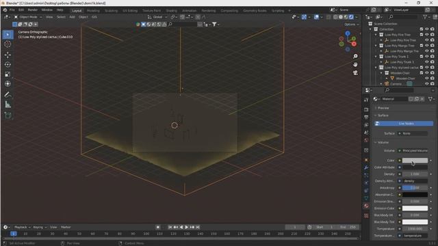Open the Playback dropdown in timeline
The height and width of the screenshot is (246, 438).
(22, 228)
